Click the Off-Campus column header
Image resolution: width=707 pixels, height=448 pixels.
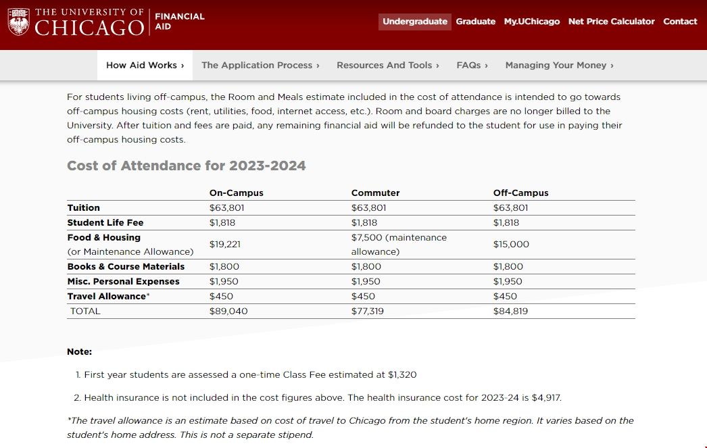[x=520, y=193]
